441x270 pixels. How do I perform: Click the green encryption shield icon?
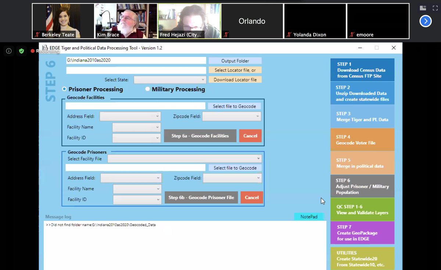click(x=21, y=51)
